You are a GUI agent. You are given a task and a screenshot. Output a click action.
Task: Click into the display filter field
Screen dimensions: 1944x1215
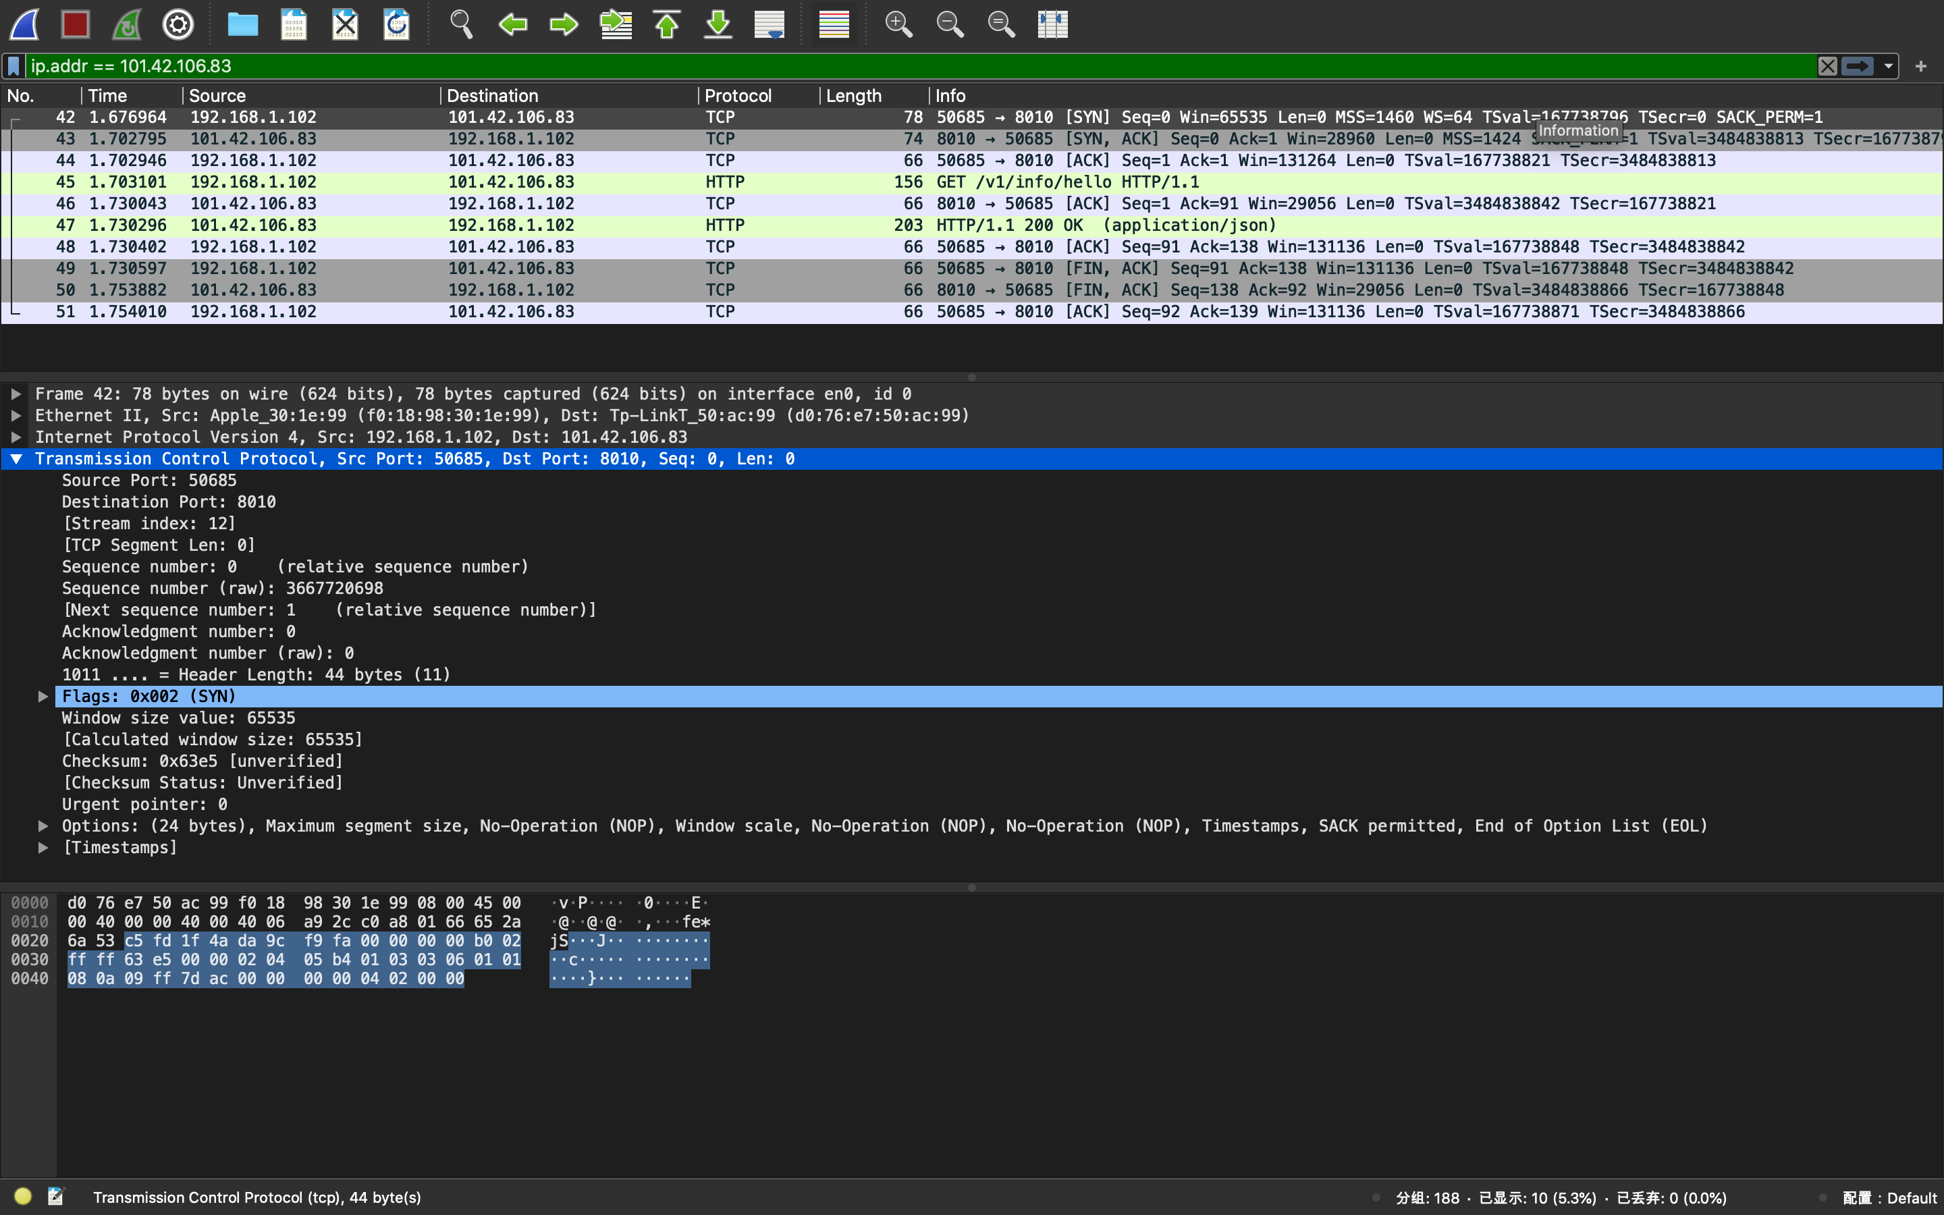coord(920,66)
